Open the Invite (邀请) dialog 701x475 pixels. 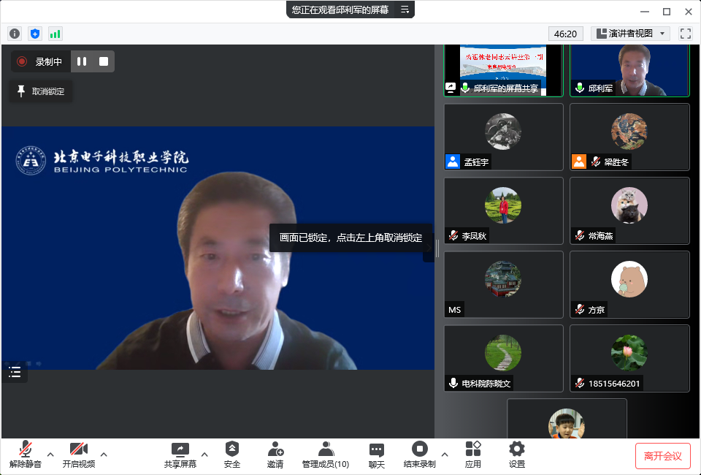275,455
